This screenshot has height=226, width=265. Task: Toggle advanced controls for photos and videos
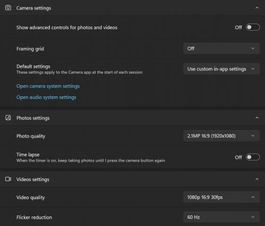click(253, 28)
